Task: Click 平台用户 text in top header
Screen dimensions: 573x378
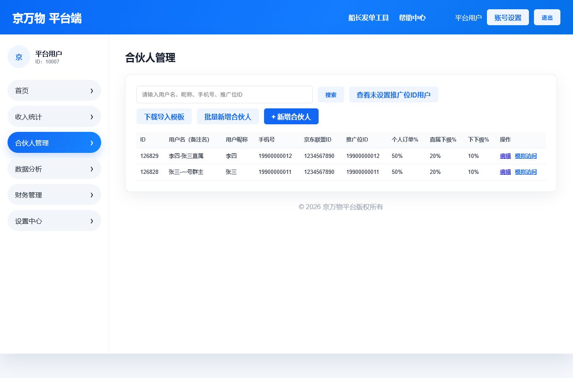Action: coord(468,18)
